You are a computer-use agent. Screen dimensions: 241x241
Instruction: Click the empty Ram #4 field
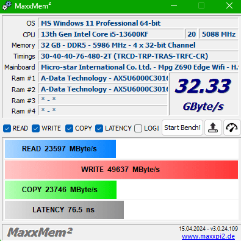pos(103,111)
